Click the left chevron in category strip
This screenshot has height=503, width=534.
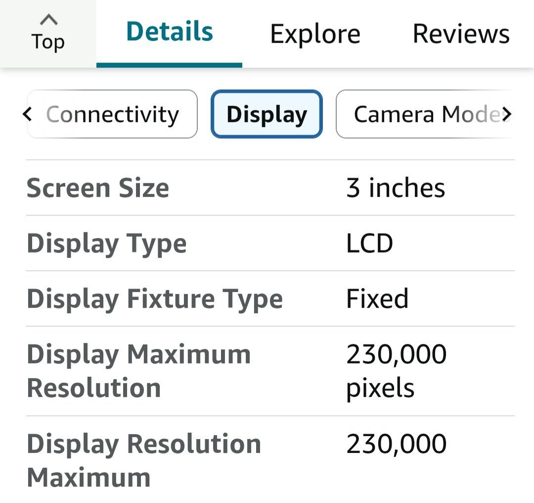(x=27, y=114)
